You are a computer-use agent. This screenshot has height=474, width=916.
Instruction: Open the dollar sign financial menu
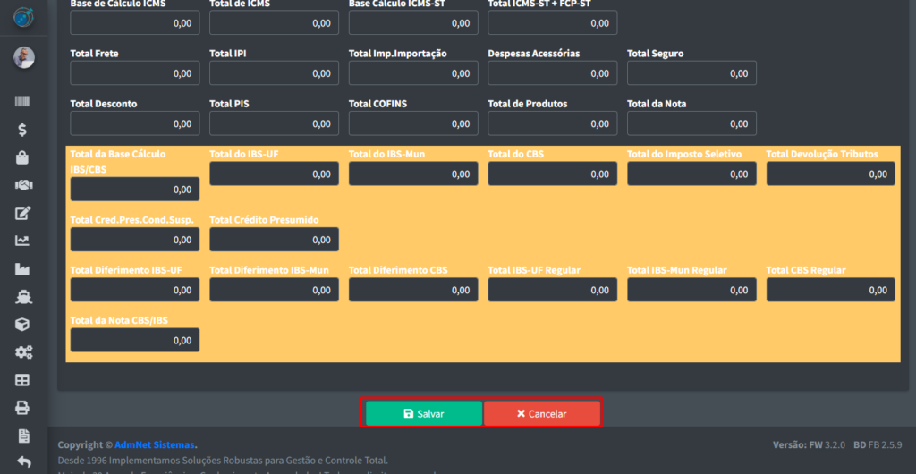[x=23, y=130]
